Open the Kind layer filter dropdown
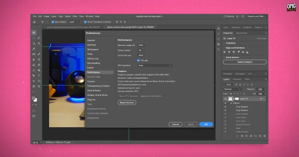The height and width of the screenshot is (157, 299). pyautogui.click(x=228, y=84)
